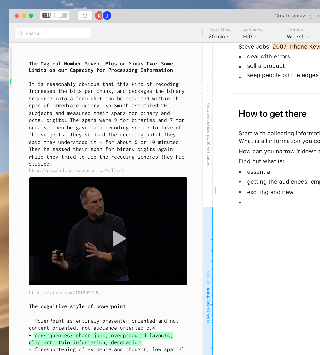This screenshot has width=320, height=355.
Task: Switch to the right panel layout view
Action: pos(63,15)
